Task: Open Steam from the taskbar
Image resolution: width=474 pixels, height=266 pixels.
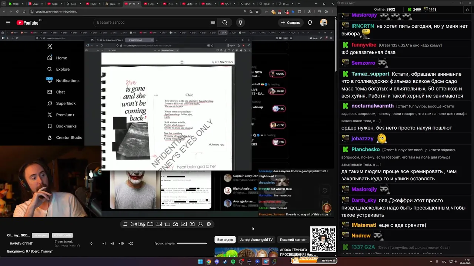Action: pyautogui.click(x=225, y=262)
